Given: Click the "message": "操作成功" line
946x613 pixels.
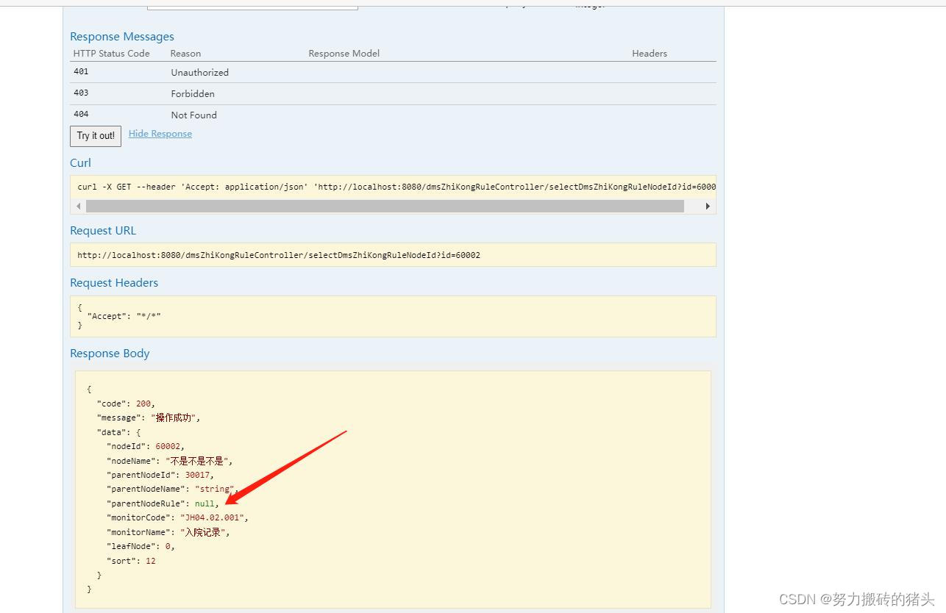Looking at the screenshot, I should (x=149, y=417).
